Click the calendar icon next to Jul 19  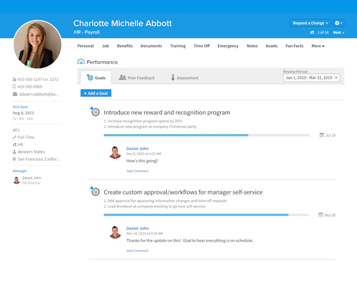click(322, 135)
